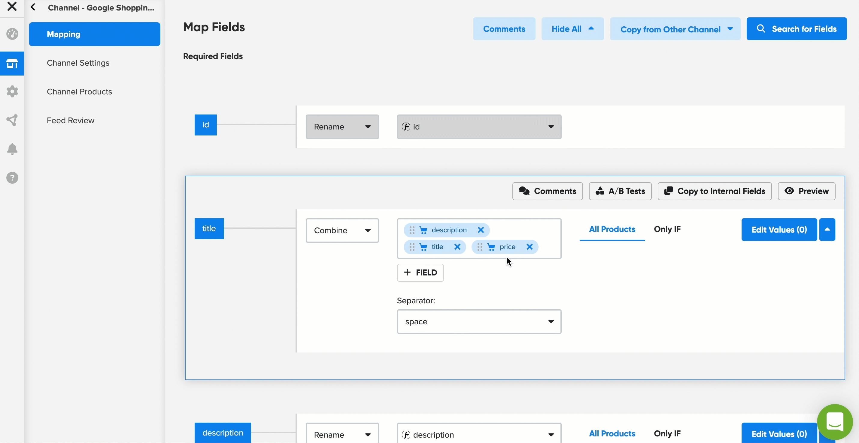The width and height of the screenshot is (859, 443).
Task: Open Feed Review
Action: pyautogui.click(x=70, y=120)
